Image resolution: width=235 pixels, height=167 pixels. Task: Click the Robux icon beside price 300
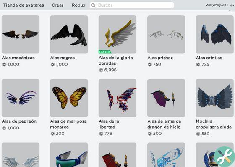(52, 134)
